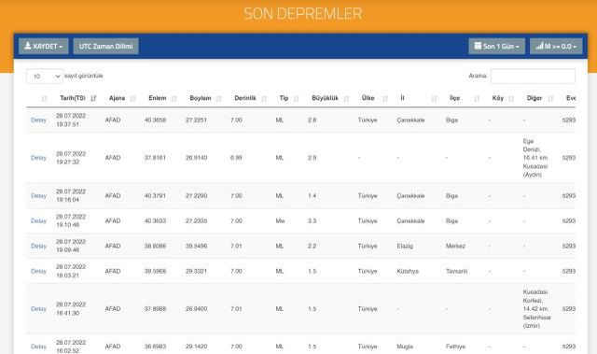The height and width of the screenshot is (354, 597).
Task: Click the Mw type cell
Action: (x=280, y=221)
